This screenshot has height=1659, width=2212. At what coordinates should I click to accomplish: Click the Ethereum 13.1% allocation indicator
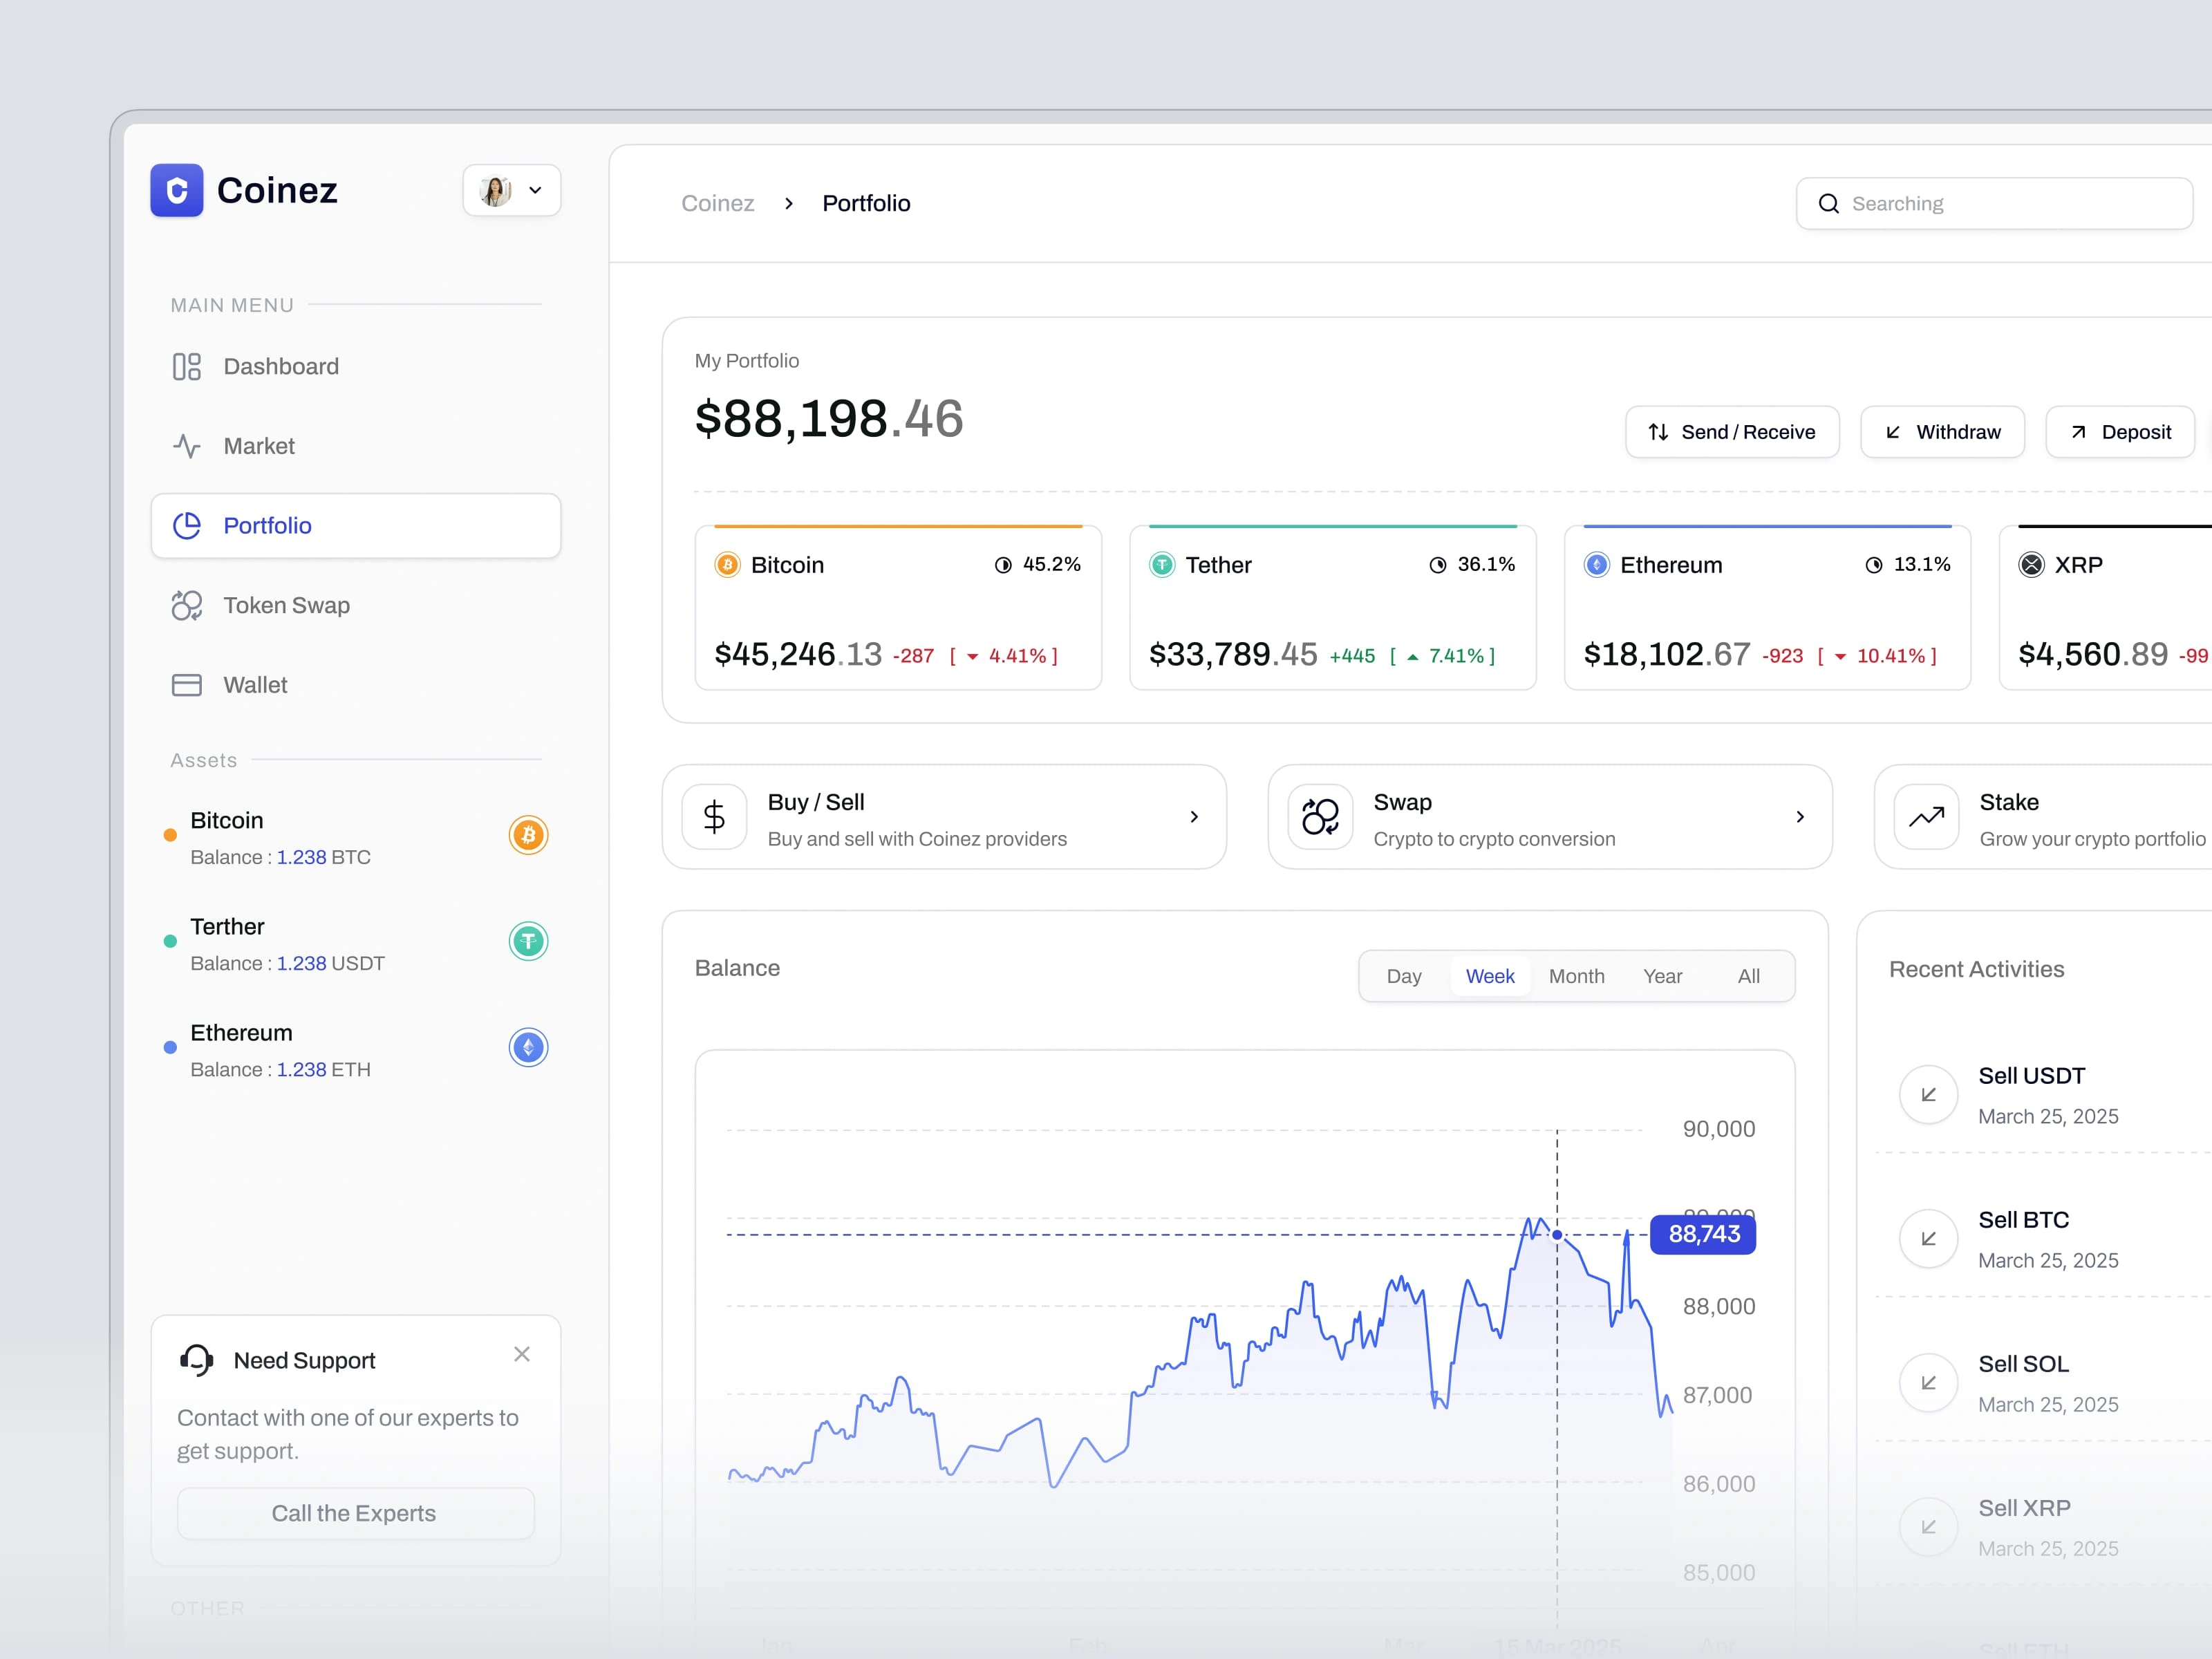[1907, 565]
